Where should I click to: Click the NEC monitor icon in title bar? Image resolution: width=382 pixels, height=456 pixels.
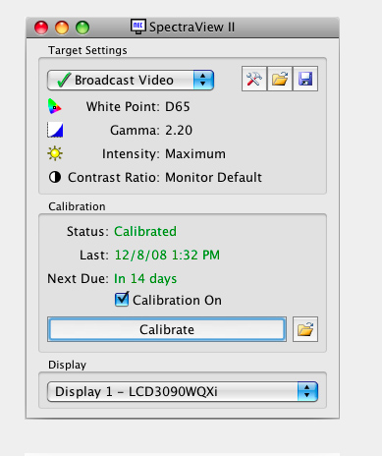(x=137, y=27)
